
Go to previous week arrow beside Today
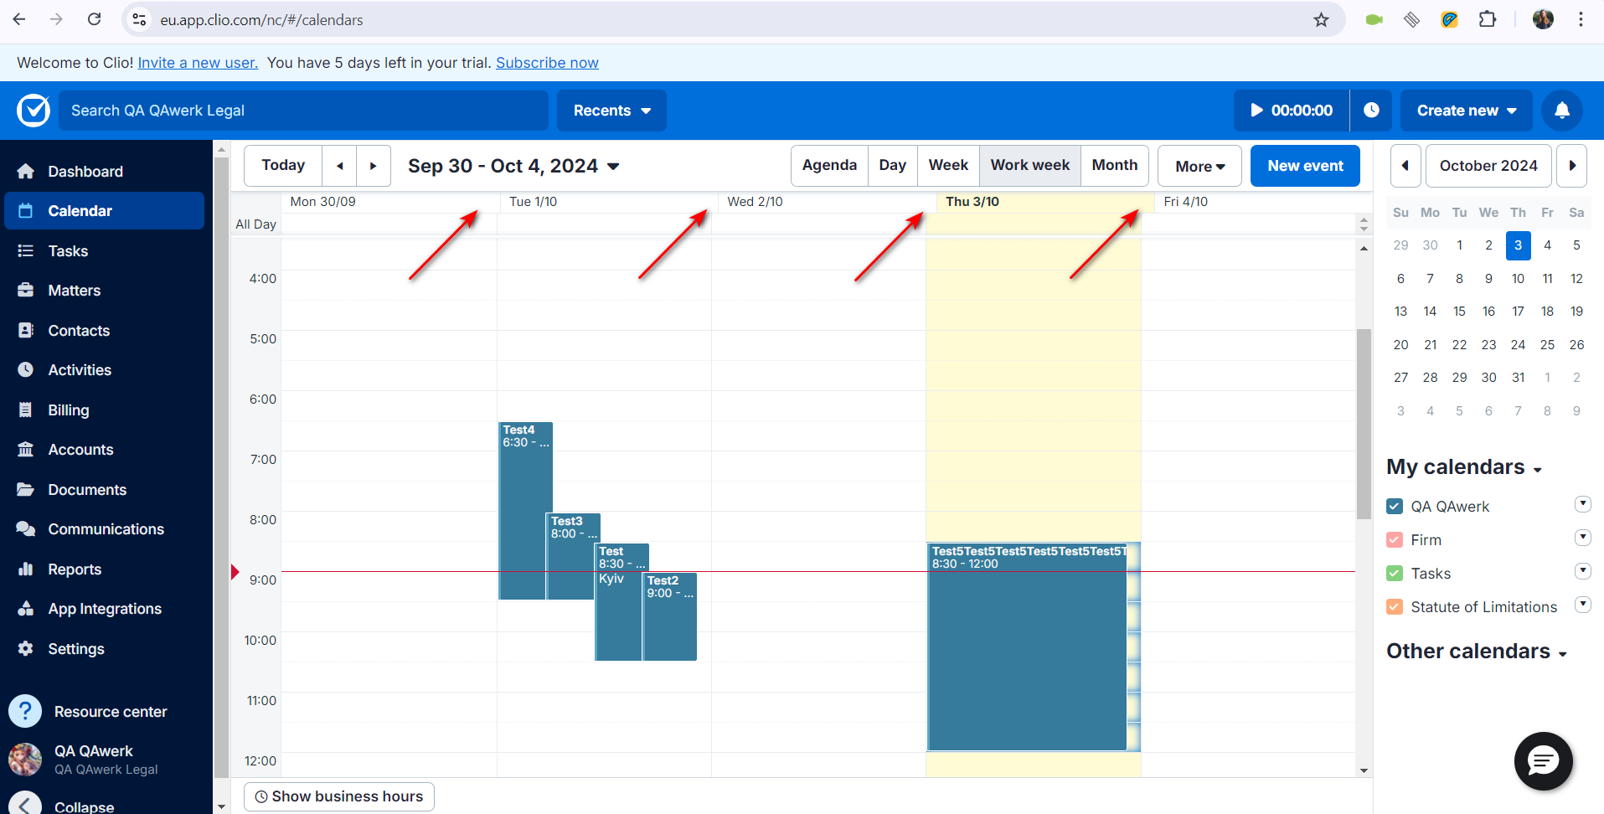tap(339, 166)
